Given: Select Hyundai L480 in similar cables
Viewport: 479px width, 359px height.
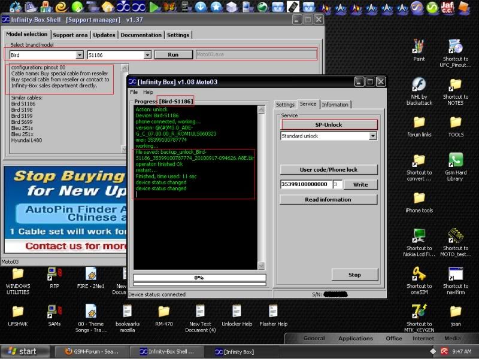Looking at the screenshot, I should [26, 141].
